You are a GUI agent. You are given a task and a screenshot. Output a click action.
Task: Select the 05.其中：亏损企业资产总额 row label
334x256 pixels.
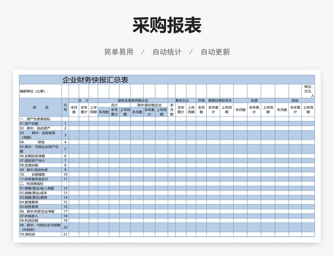(40, 149)
